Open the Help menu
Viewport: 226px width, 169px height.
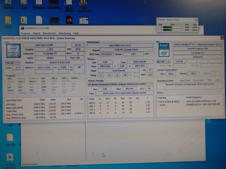coord(76,33)
